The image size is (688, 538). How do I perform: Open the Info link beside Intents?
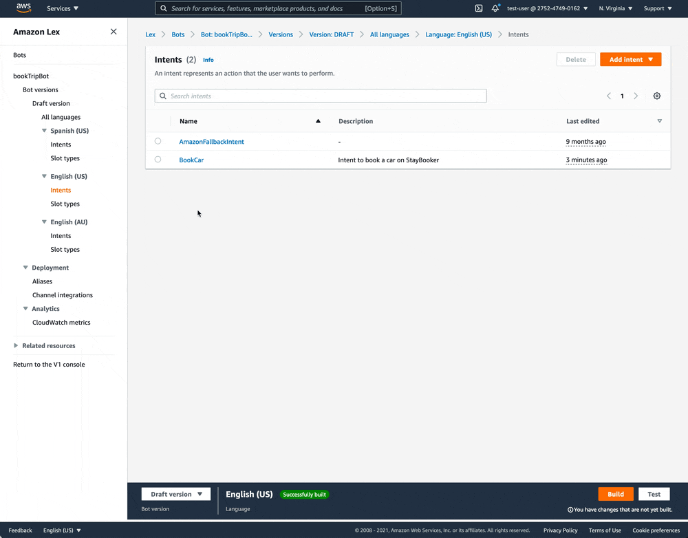[x=208, y=60]
